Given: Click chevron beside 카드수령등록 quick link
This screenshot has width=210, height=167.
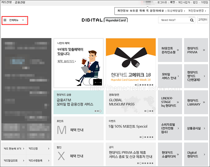Looking at the screenshot, I should pos(48,161).
